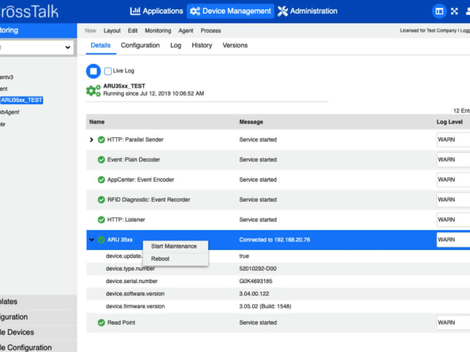
Task: Click green status icon of Event: Plain Decoder
Action: [102, 160]
